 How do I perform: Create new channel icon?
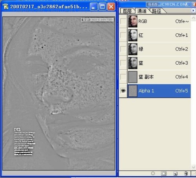175,173
